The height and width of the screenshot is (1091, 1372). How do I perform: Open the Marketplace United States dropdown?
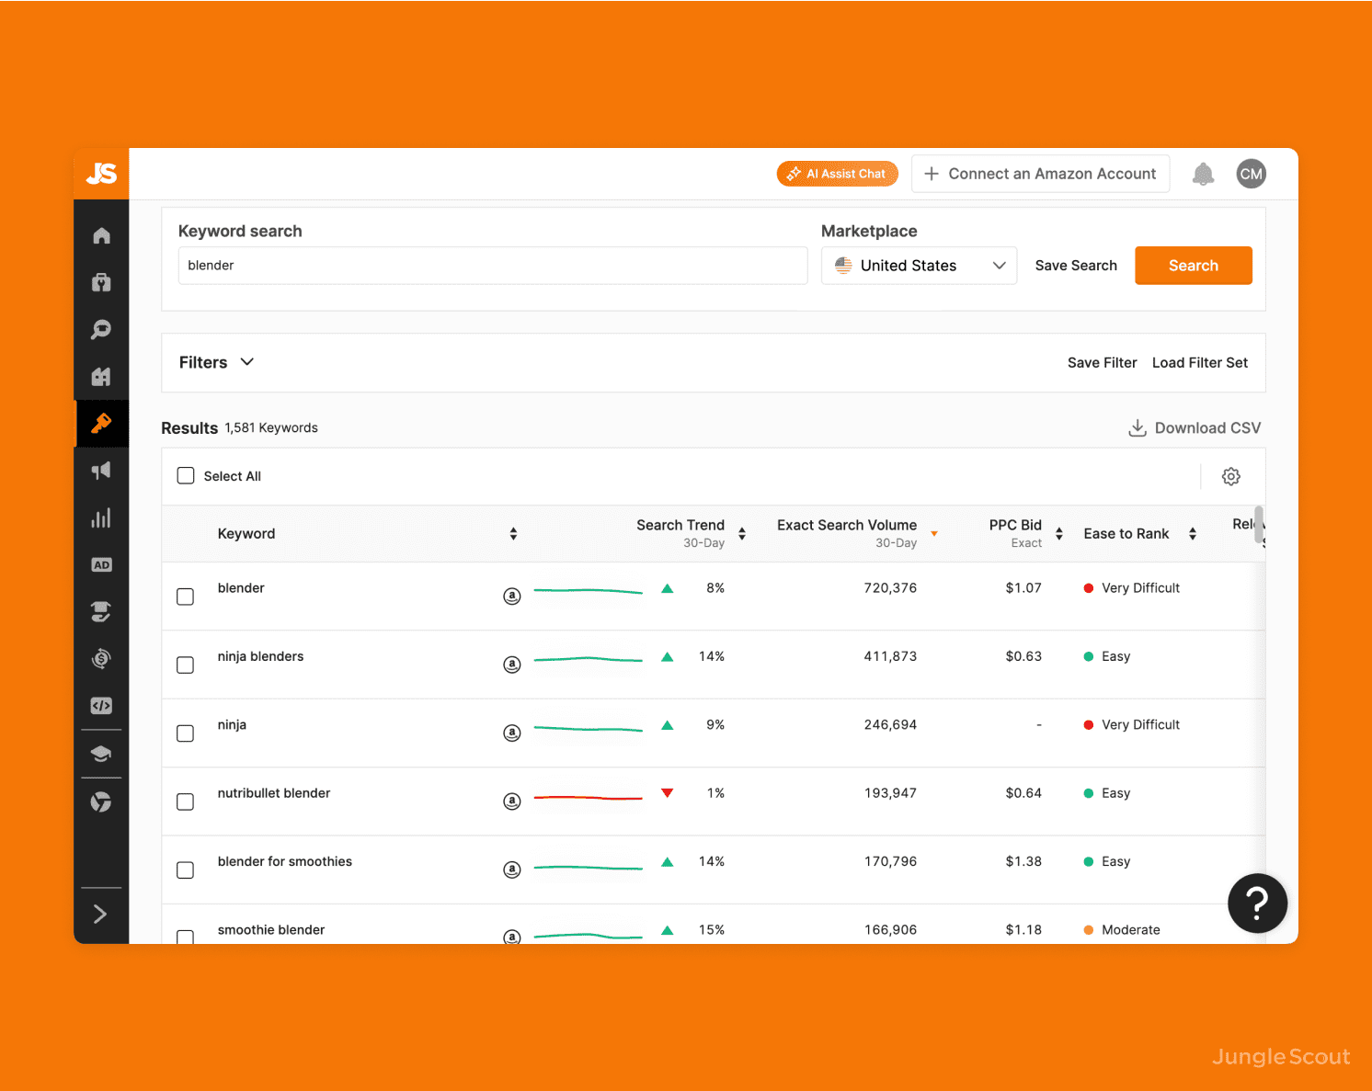(919, 266)
